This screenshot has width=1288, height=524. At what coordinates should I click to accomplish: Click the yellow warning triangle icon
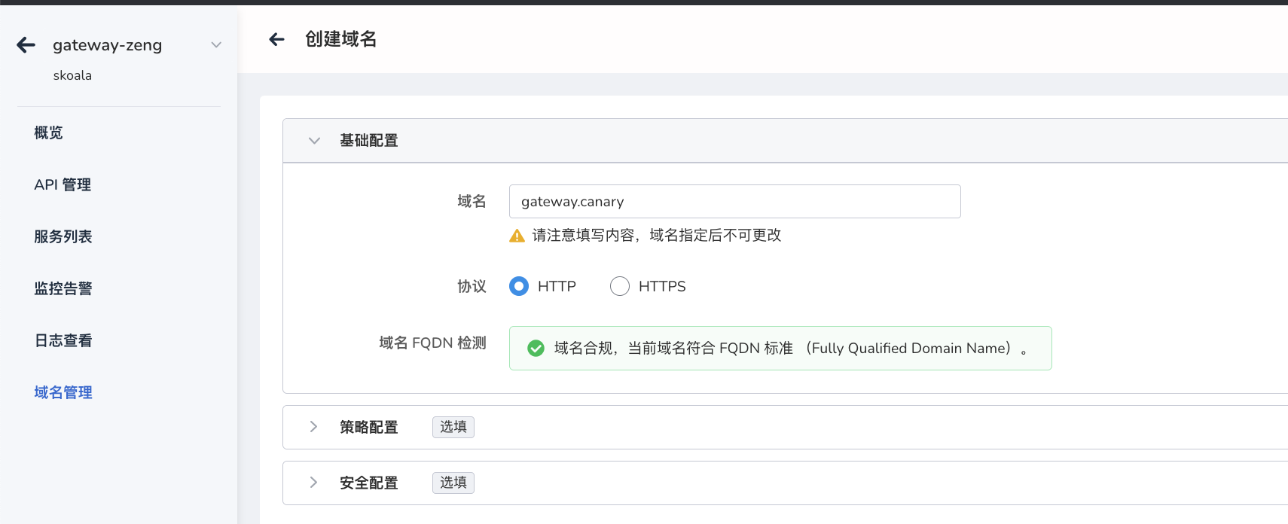coord(517,236)
